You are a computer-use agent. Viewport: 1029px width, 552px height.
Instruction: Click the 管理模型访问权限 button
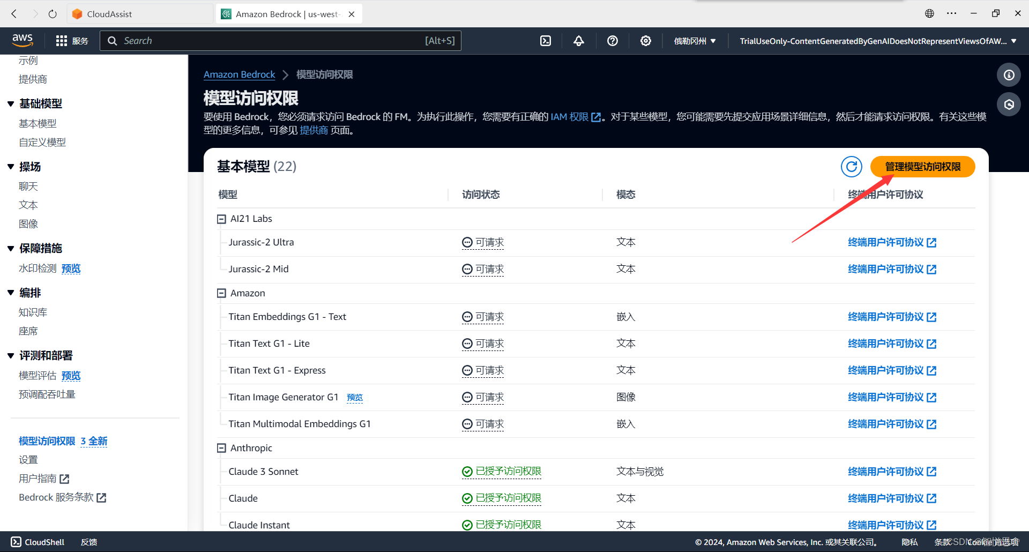tap(922, 167)
